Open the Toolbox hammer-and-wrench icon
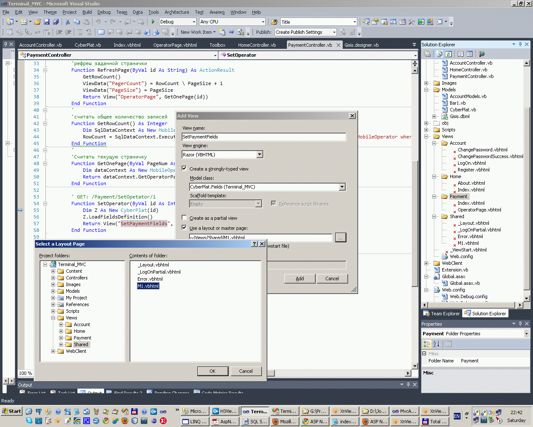This screenshot has width=533, height=427. pyautogui.click(x=411, y=22)
